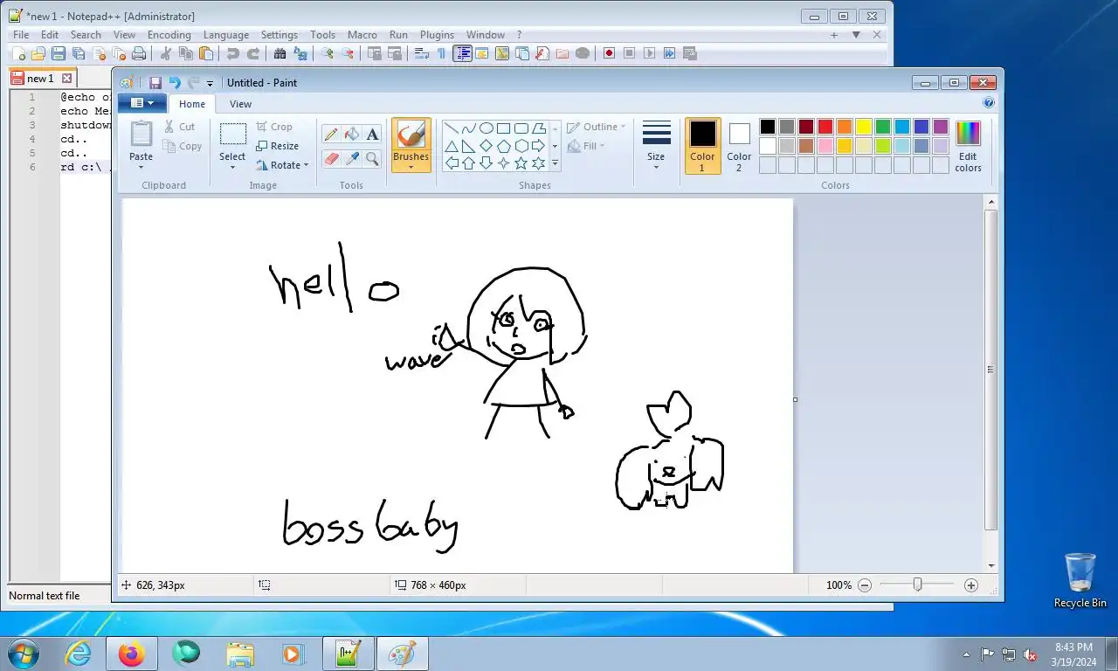This screenshot has height=671, width=1118.
Task: Click the Undo arrow in Paint title bar
Action: click(x=175, y=83)
